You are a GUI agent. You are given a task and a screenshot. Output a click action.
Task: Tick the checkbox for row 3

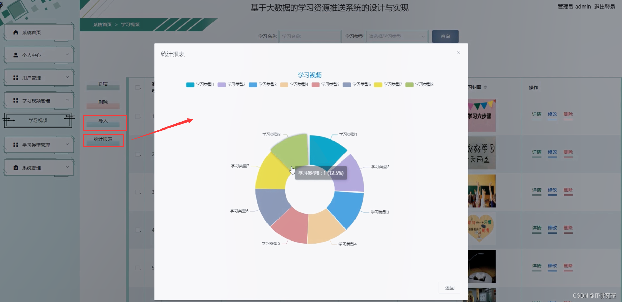pos(138,192)
